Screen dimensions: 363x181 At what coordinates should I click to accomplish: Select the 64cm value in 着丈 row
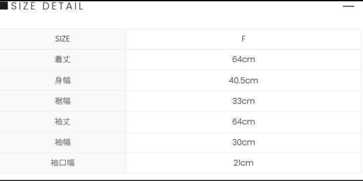pyautogui.click(x=243, y=59)
